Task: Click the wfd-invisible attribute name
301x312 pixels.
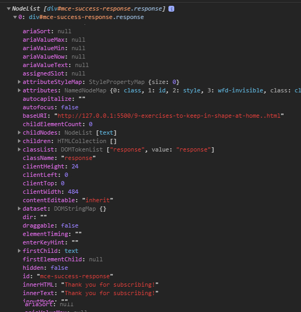Action: (x=240, y=90)
